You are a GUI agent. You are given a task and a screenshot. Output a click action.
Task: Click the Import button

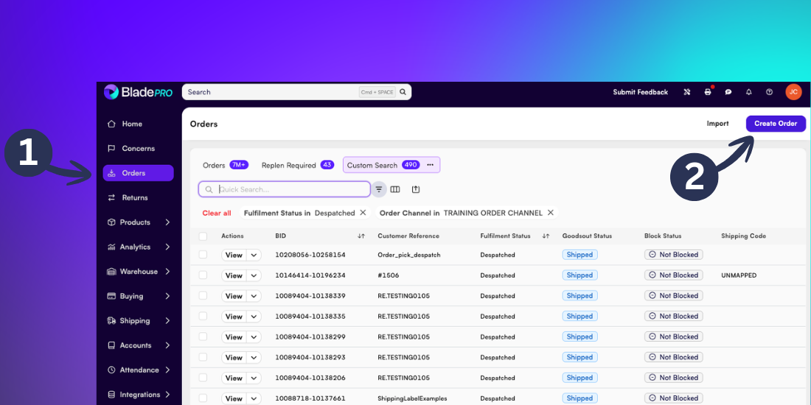[x=717, y=124]
